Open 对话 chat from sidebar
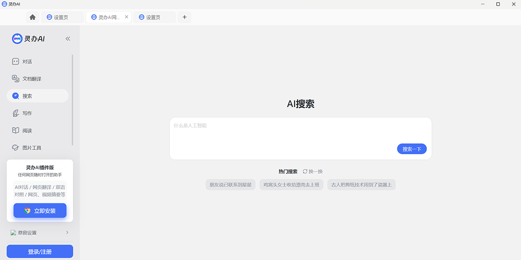 tap(37, 62)
